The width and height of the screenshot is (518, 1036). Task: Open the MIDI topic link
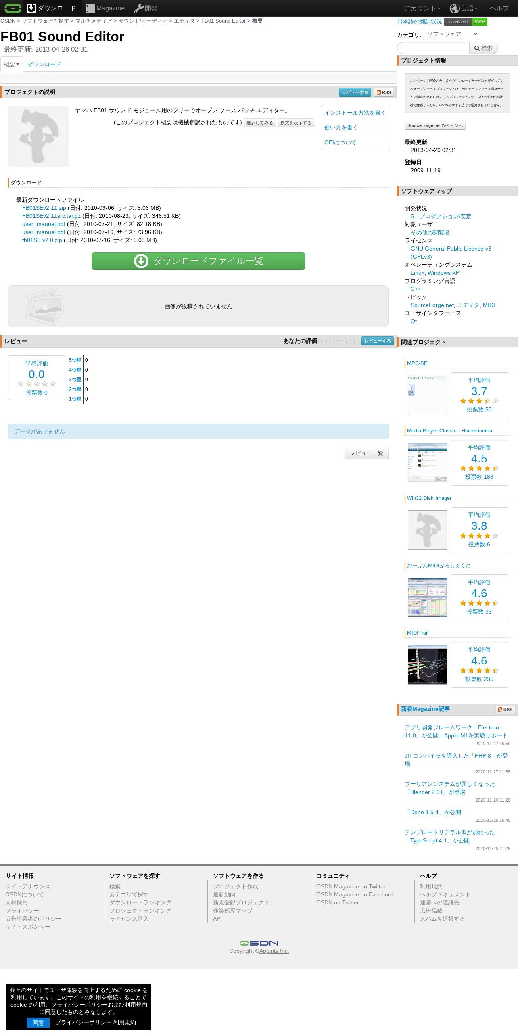[489, 305]
